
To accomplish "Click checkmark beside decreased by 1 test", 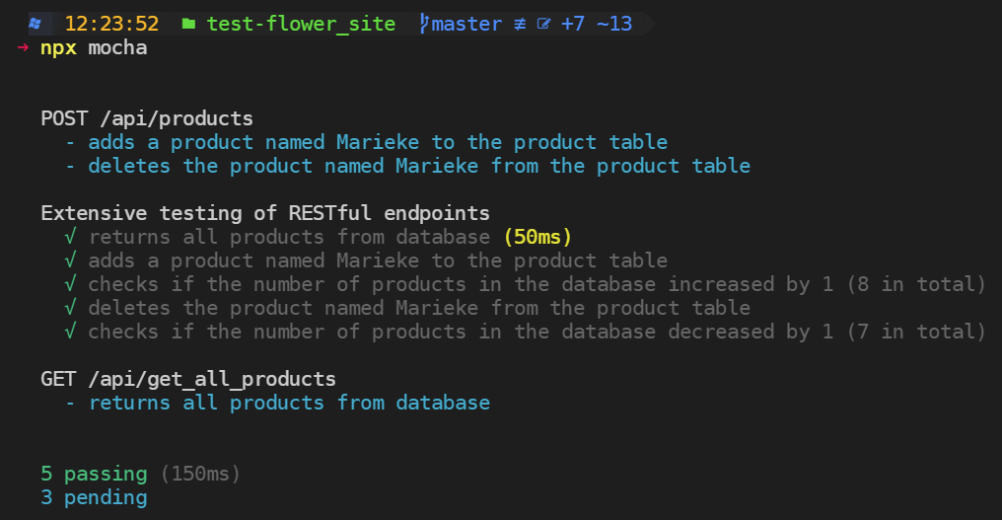I will click(x=70, y=332).
